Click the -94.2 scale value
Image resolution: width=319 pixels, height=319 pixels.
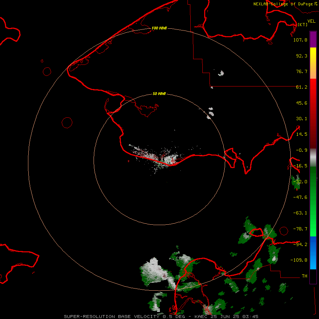pyautogui.click(x=300, y=244)
